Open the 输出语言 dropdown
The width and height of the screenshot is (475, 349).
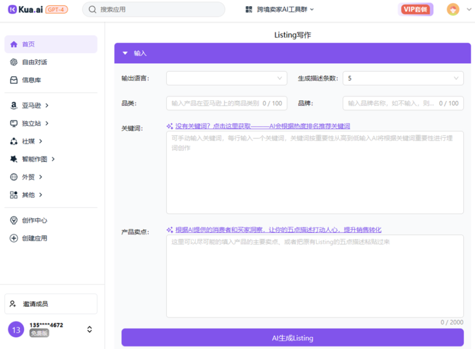227,78
